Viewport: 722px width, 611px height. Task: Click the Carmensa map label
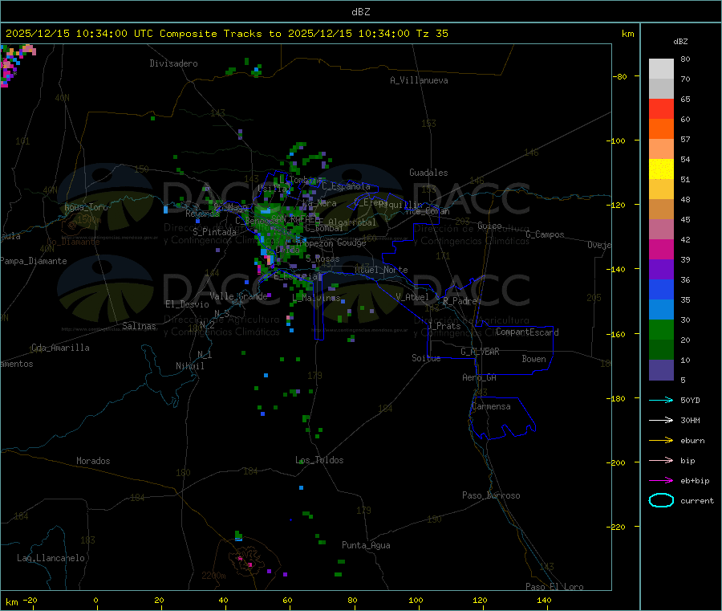coord(491,407)
